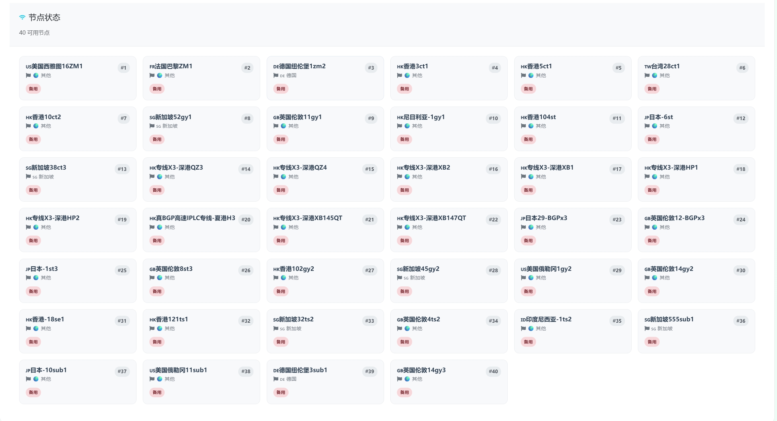This screenshot has width=777, height=421.
Task: Click the flag icon under DE德国纽伦堡1zm2
Action: (276, 76)
